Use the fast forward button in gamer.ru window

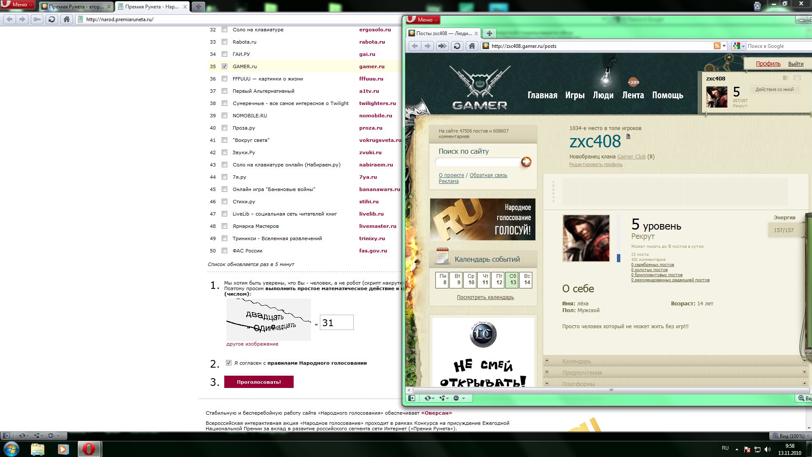[x=442, y=46]
